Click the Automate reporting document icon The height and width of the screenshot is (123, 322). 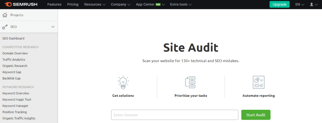click(x=258, y=82)
